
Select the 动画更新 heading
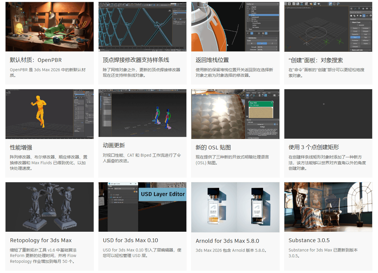(x=114, y=145)
